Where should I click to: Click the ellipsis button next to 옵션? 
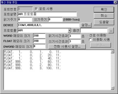click(x=111, y=30)
